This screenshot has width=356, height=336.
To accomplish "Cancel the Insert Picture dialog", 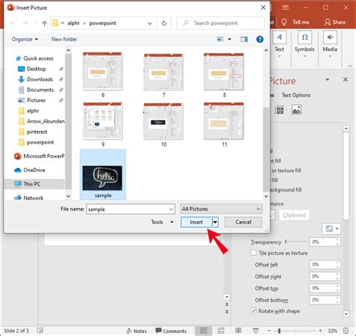I will click(243, 222).
